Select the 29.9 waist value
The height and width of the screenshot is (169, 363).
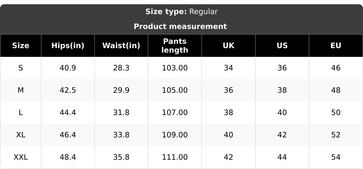click(121, 90)
